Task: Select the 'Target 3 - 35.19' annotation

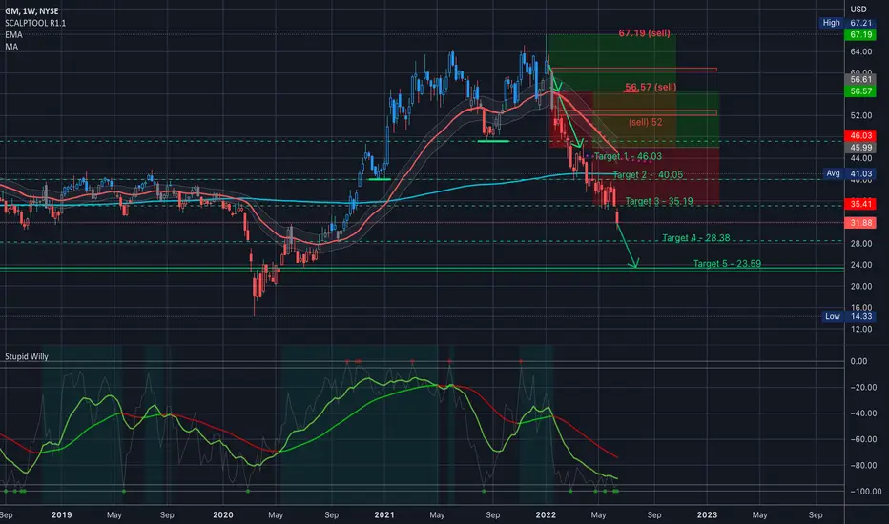Action: tap(659, 201)
